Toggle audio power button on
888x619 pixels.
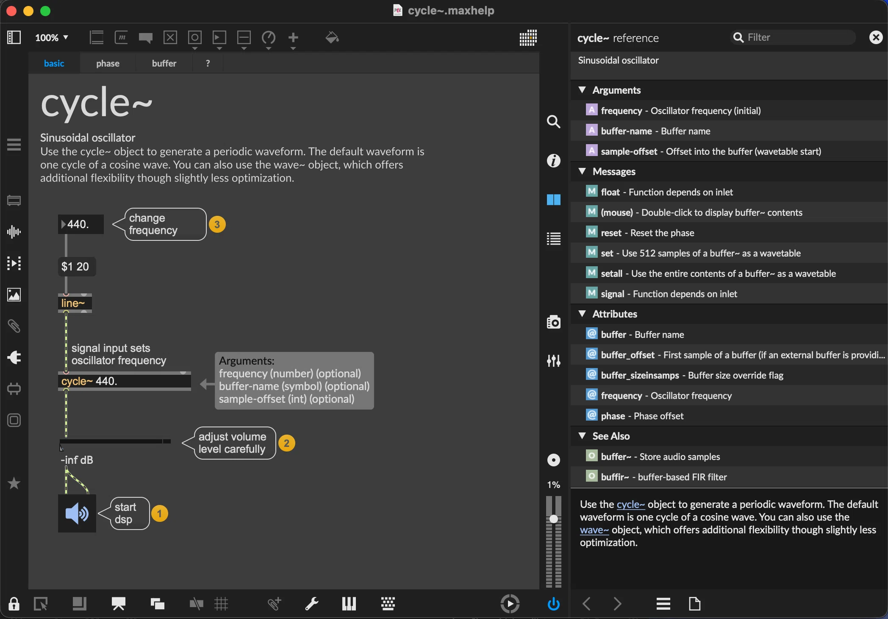pyautogui.click(x=553, y=603)
